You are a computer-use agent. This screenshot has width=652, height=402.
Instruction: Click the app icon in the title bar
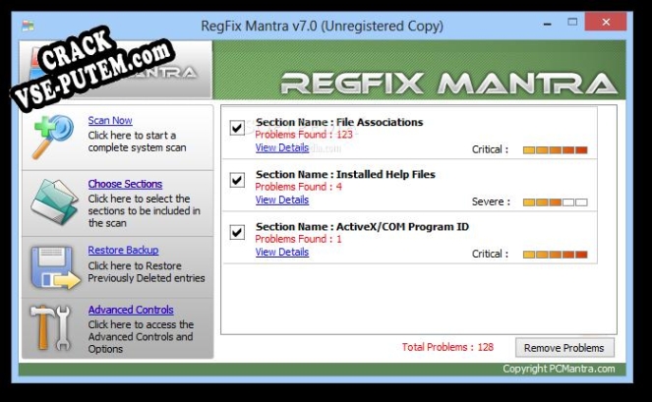point(29,26)
